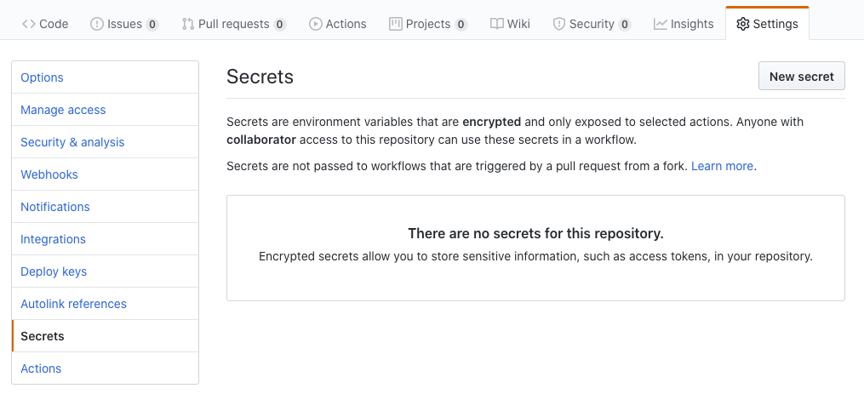
Task: Open the Learn more link
Action: point(722,166)
